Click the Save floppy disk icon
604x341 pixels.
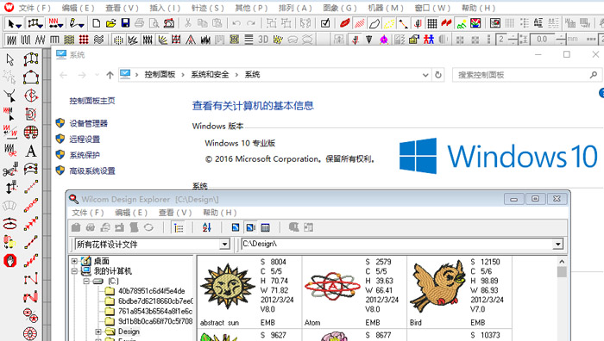(126, 23)
